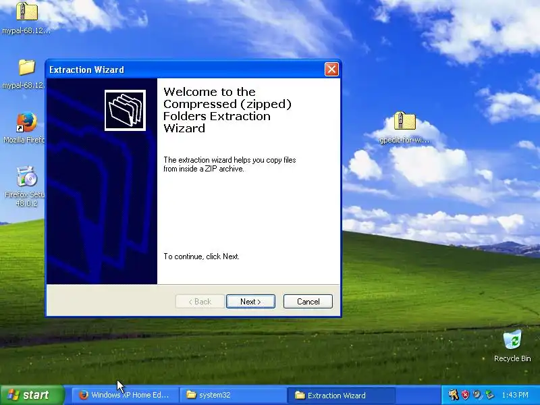Image resolution: width=540 pixels, height=405 pixels.
Task: Click the volume speaker tray icon
Action: click(x=477, y=395)
